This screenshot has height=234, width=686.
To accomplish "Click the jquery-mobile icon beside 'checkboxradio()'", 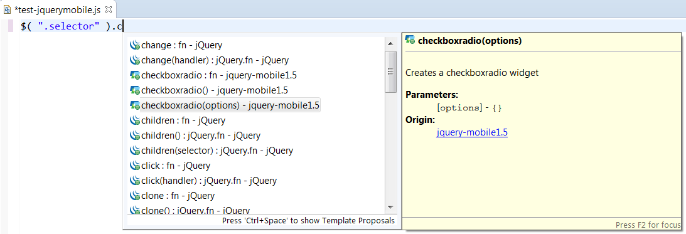I will 135,90.
